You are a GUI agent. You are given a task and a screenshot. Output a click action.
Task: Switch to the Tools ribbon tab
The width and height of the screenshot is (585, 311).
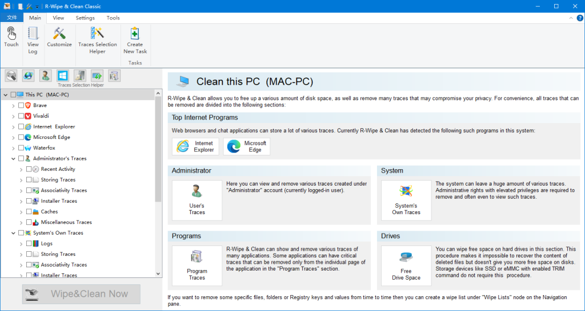coord(113,18)
